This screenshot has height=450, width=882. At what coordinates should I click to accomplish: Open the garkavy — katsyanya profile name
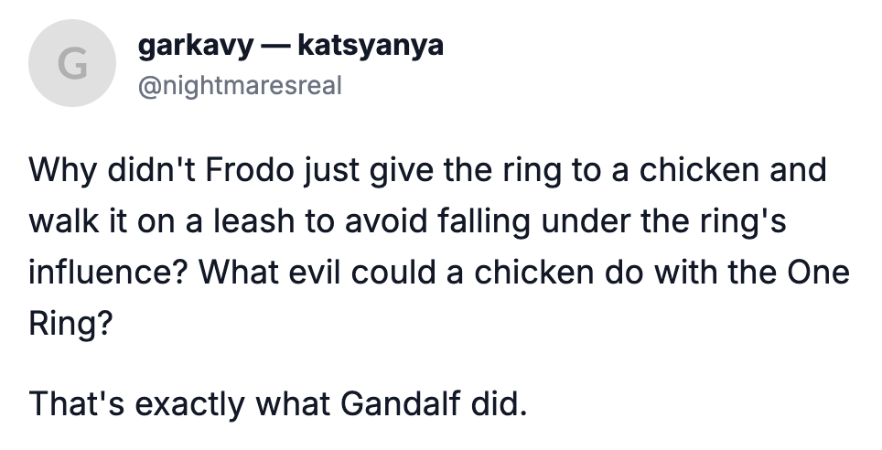[x=290, y=47]
